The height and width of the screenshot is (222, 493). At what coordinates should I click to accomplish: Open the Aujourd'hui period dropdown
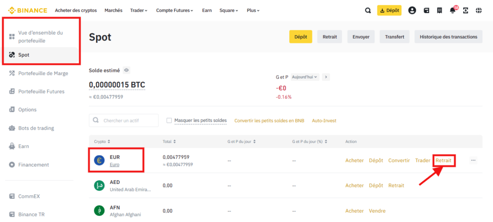pyautogui.click(x=305, y=77)
